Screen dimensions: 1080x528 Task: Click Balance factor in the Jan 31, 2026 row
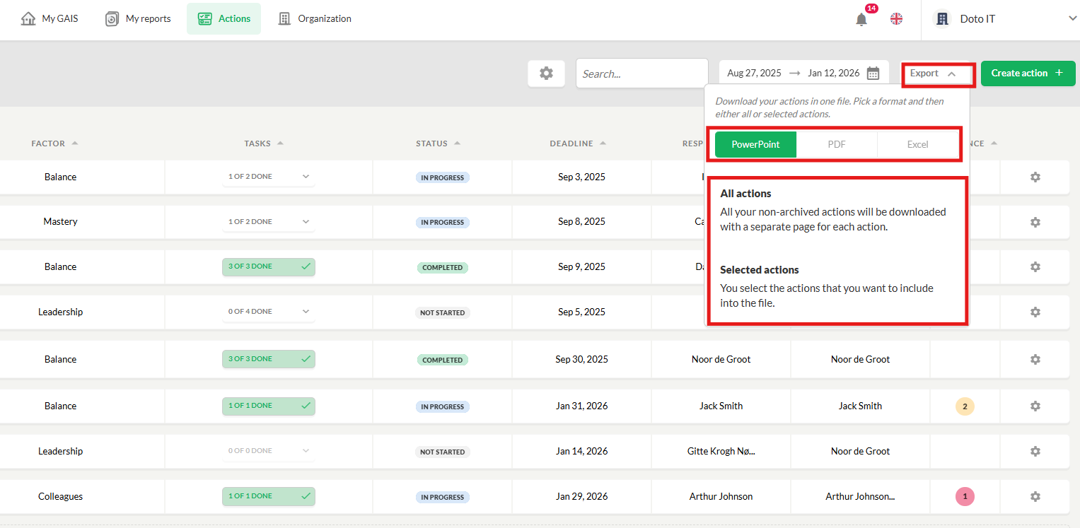coord(61,406)
